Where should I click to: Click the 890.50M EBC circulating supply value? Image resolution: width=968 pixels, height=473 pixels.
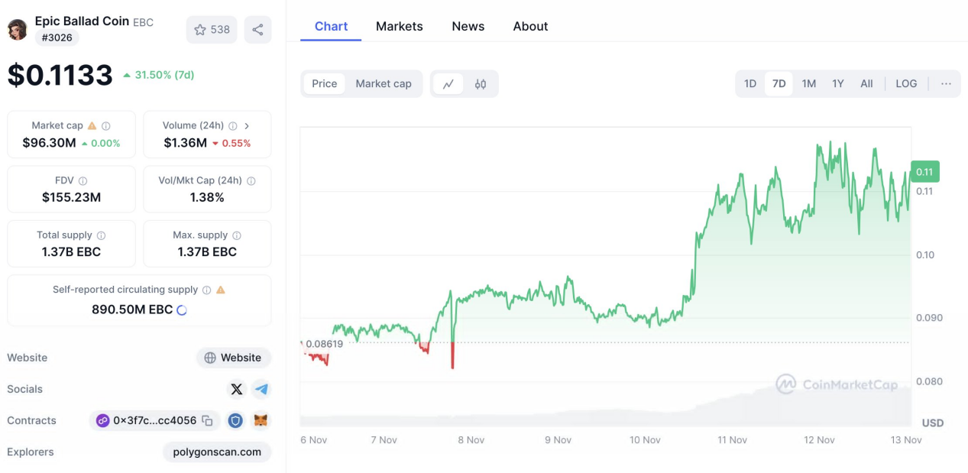tap(132, 309)
